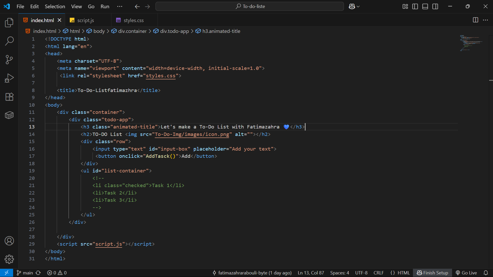493x277 pixels.
Task: Open the Run menu
Action: [x=105, y=6]
